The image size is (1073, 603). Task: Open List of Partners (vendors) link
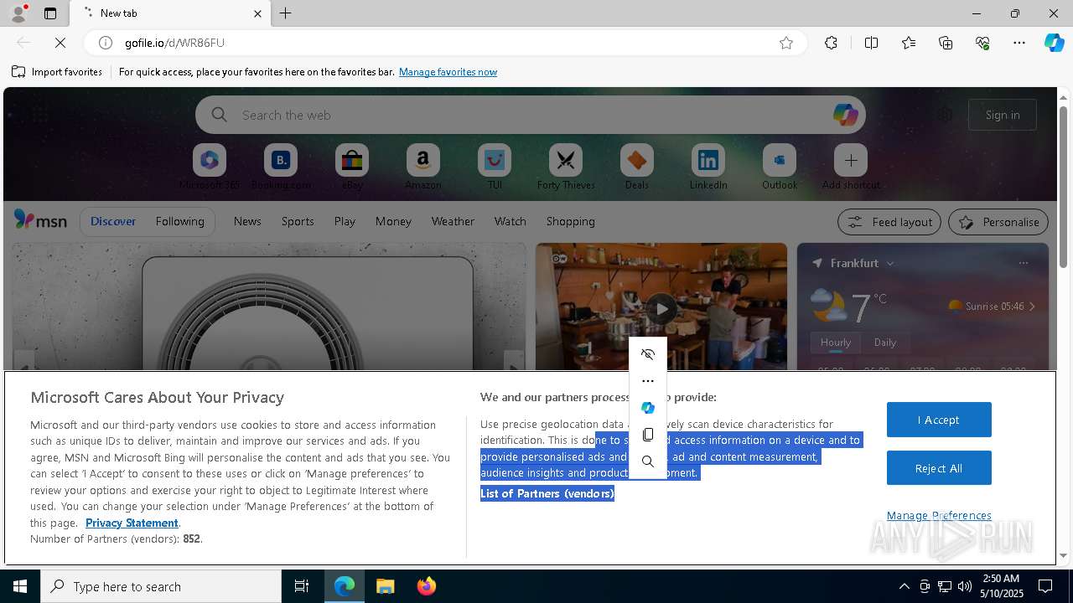point(547,493)
